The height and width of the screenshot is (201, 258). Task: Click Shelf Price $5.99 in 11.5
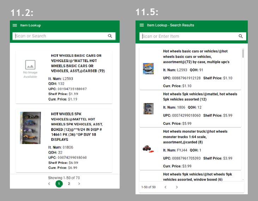[x=218, y=116]
